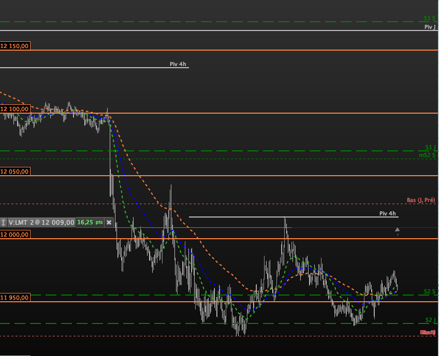Screen dimensions: 439x356
Task: Click the mS2 S support label
Action: (x=427, y=155)
